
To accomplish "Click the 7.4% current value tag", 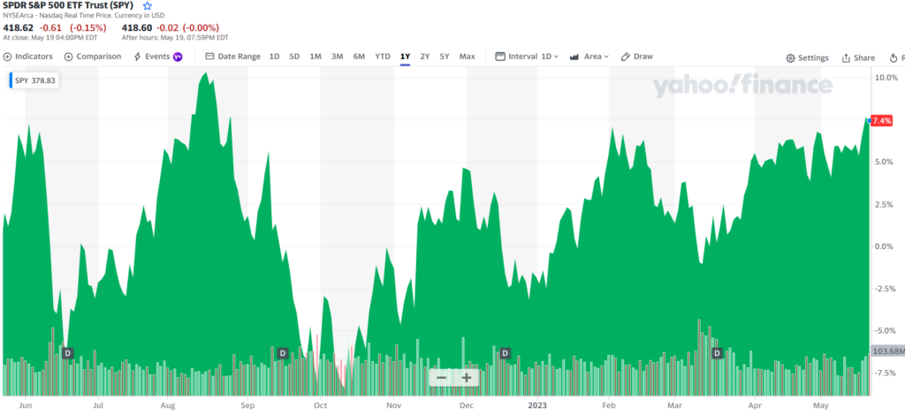I will click(881, 120).
